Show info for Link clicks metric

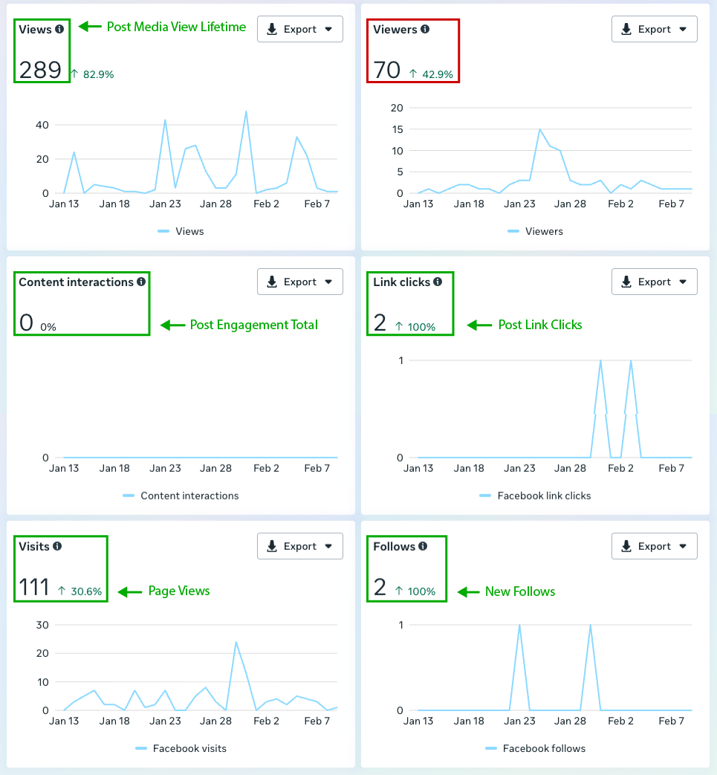coord(438,282)
